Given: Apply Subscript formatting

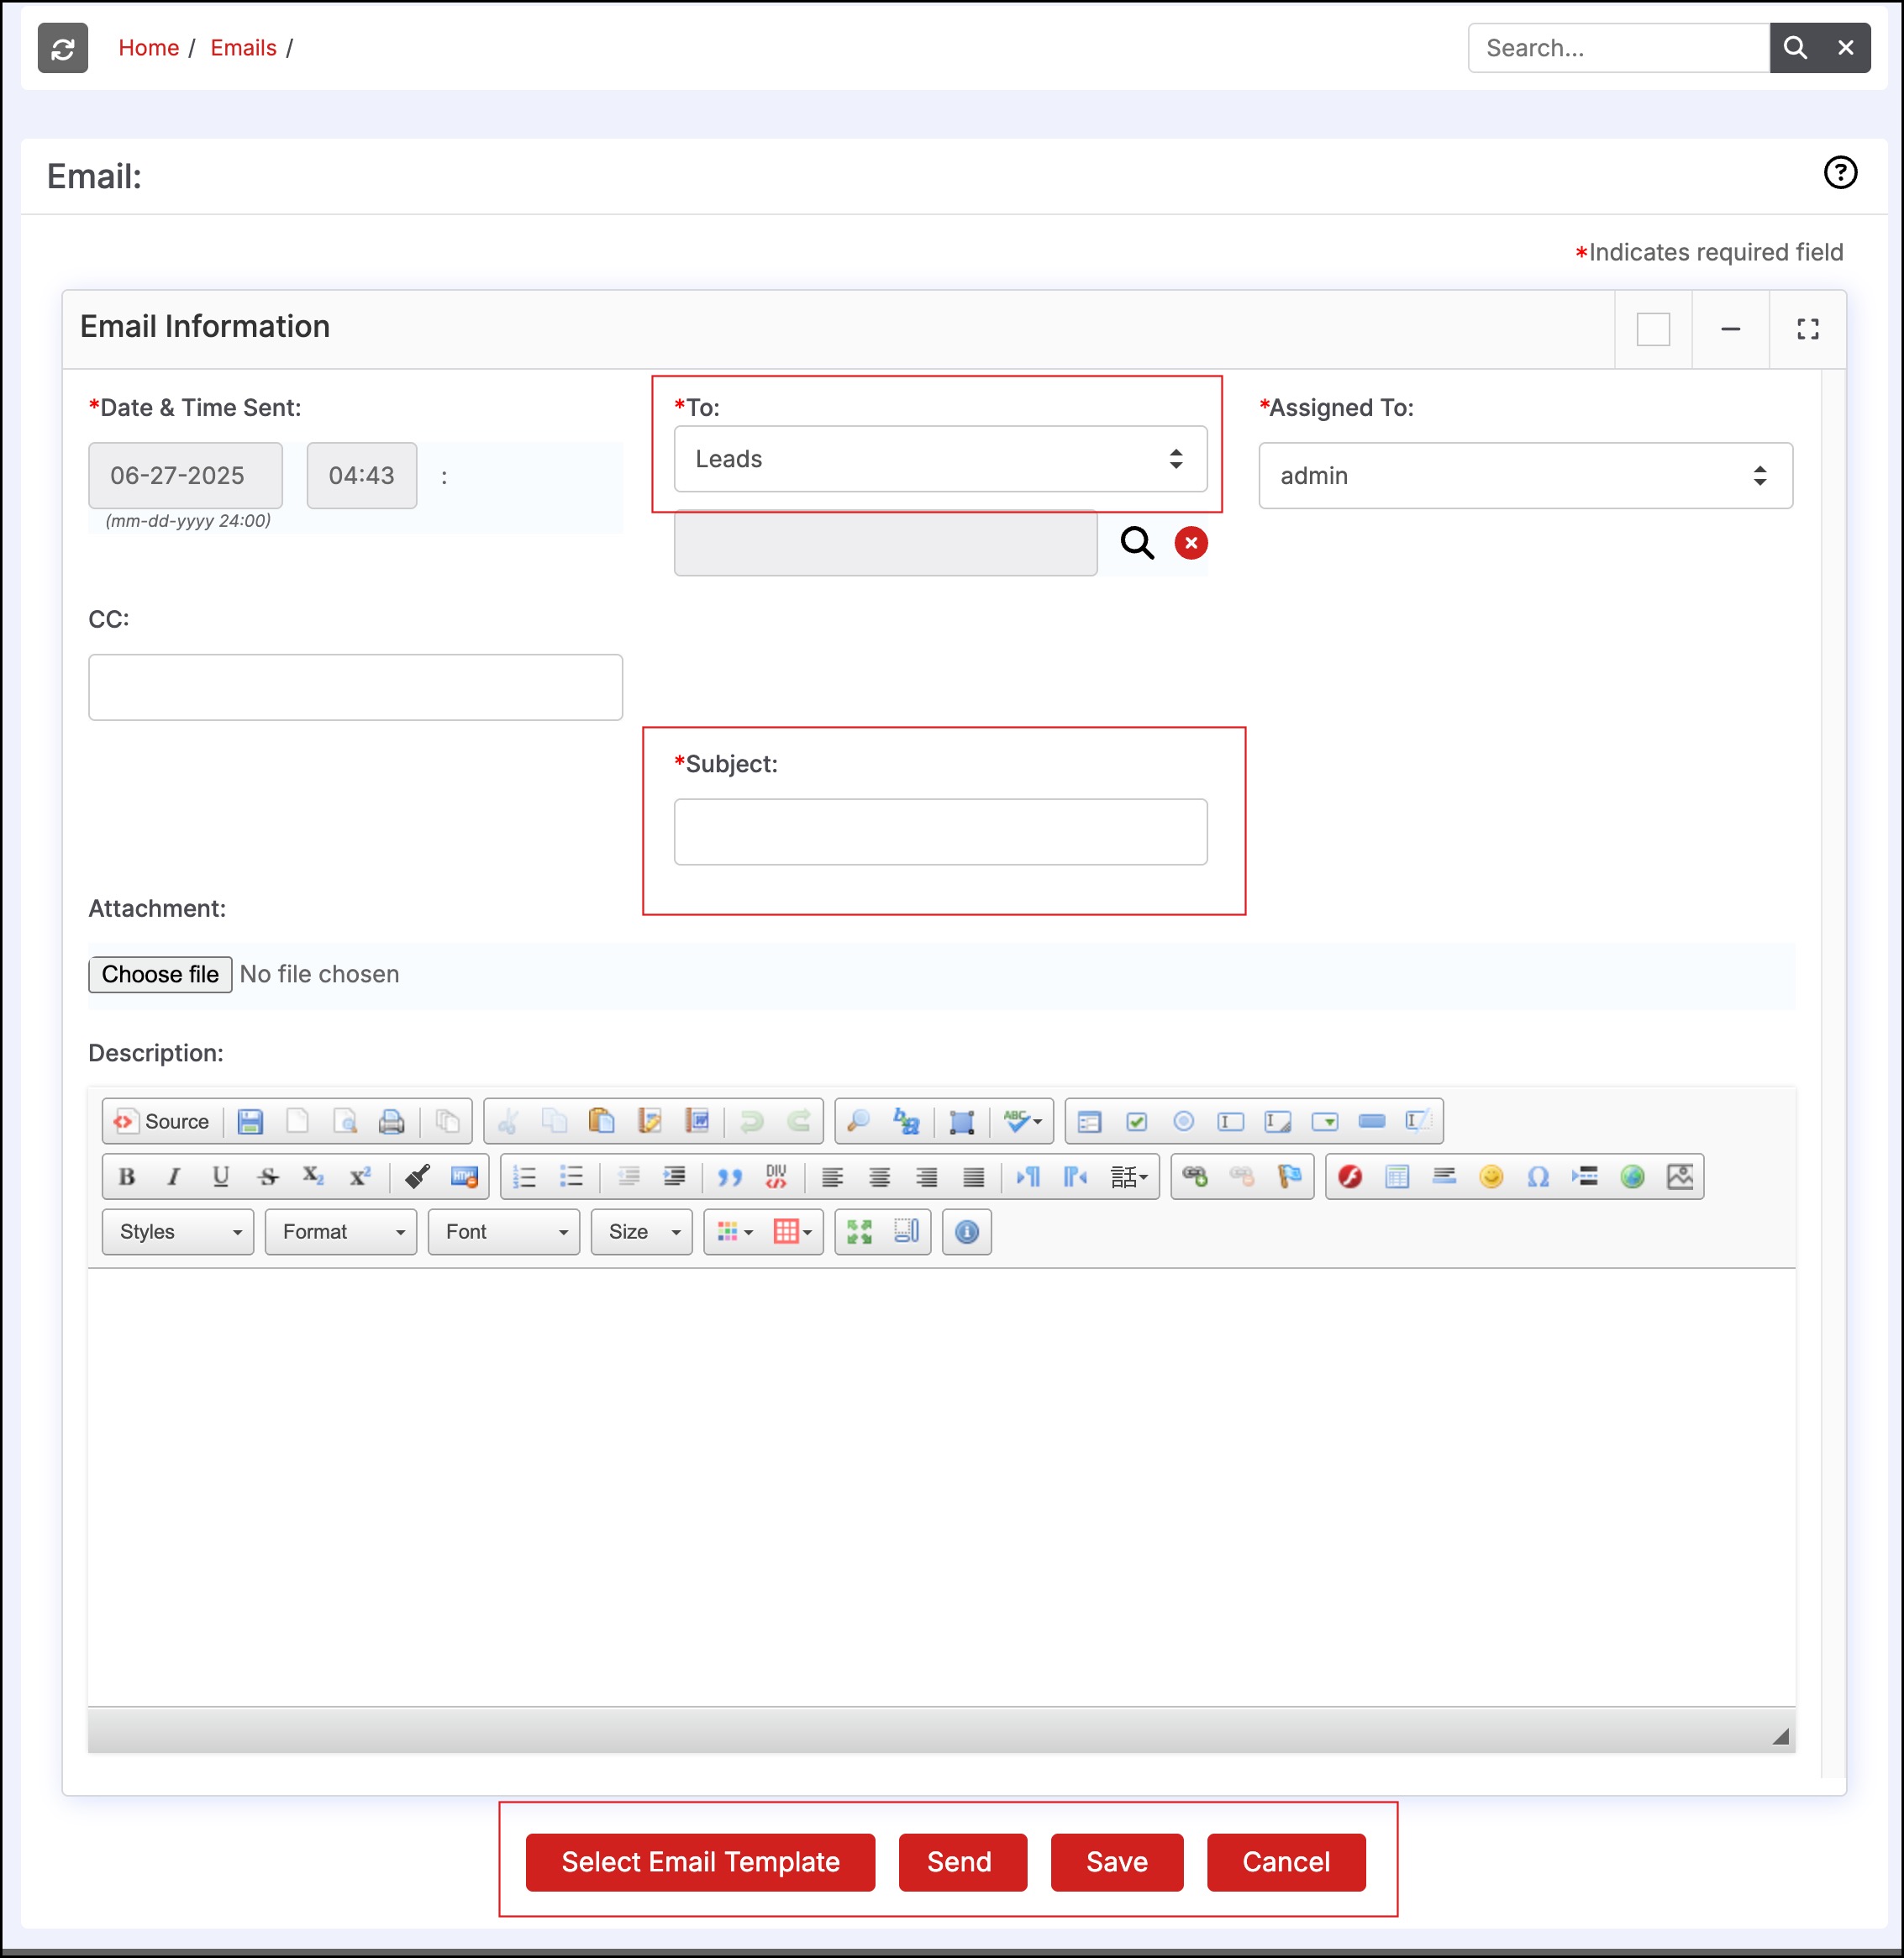Looking at the screenshot, I should coord(314,1176).
